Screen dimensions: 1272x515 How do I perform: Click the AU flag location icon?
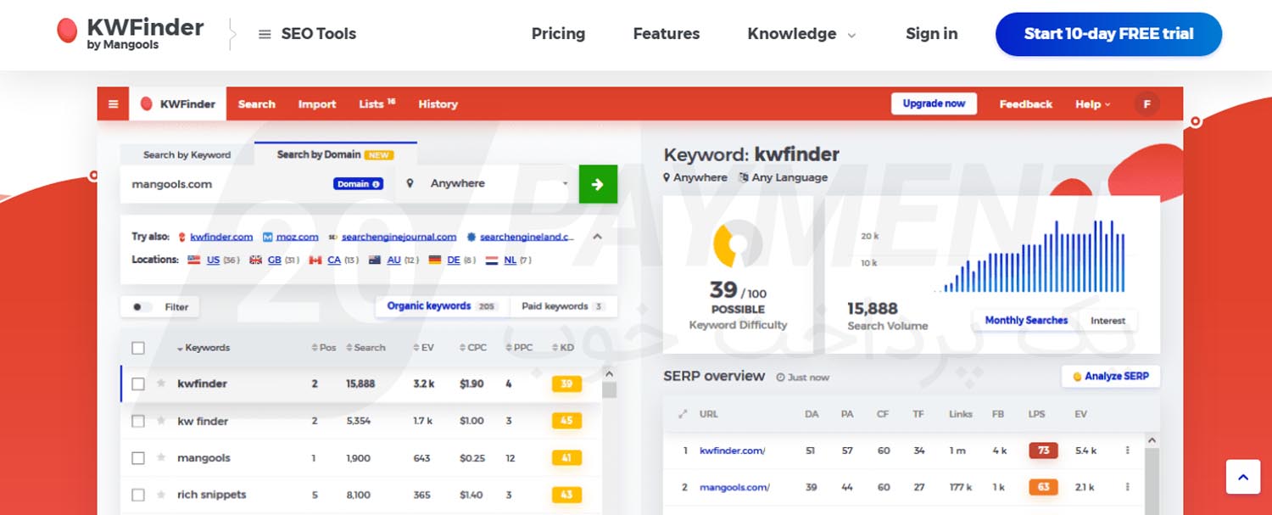(375, 260)
